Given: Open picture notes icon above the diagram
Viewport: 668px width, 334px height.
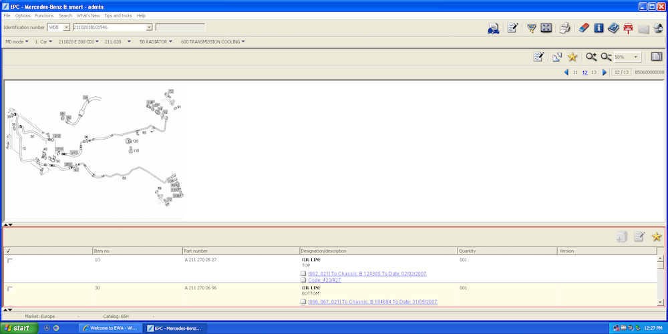Looking at the screenshot, I should [x=539, y=57].
